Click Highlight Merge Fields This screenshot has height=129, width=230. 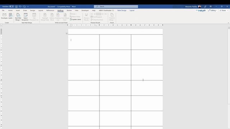(x=45, y=17)
